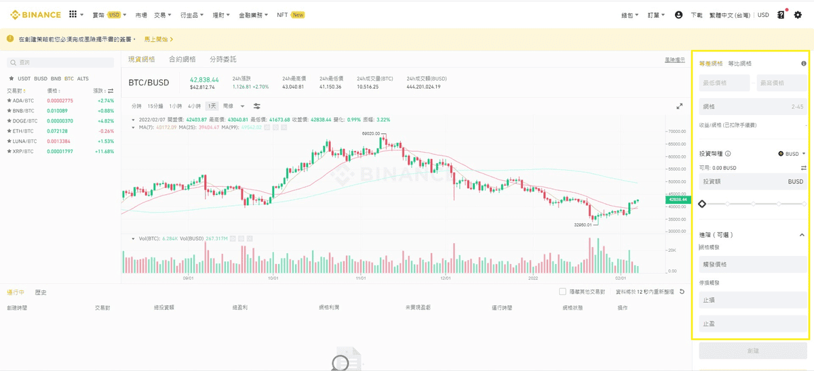Change language via 繁體中文 (台灣)
The image size is (814, 371).
tap(731, 15)
